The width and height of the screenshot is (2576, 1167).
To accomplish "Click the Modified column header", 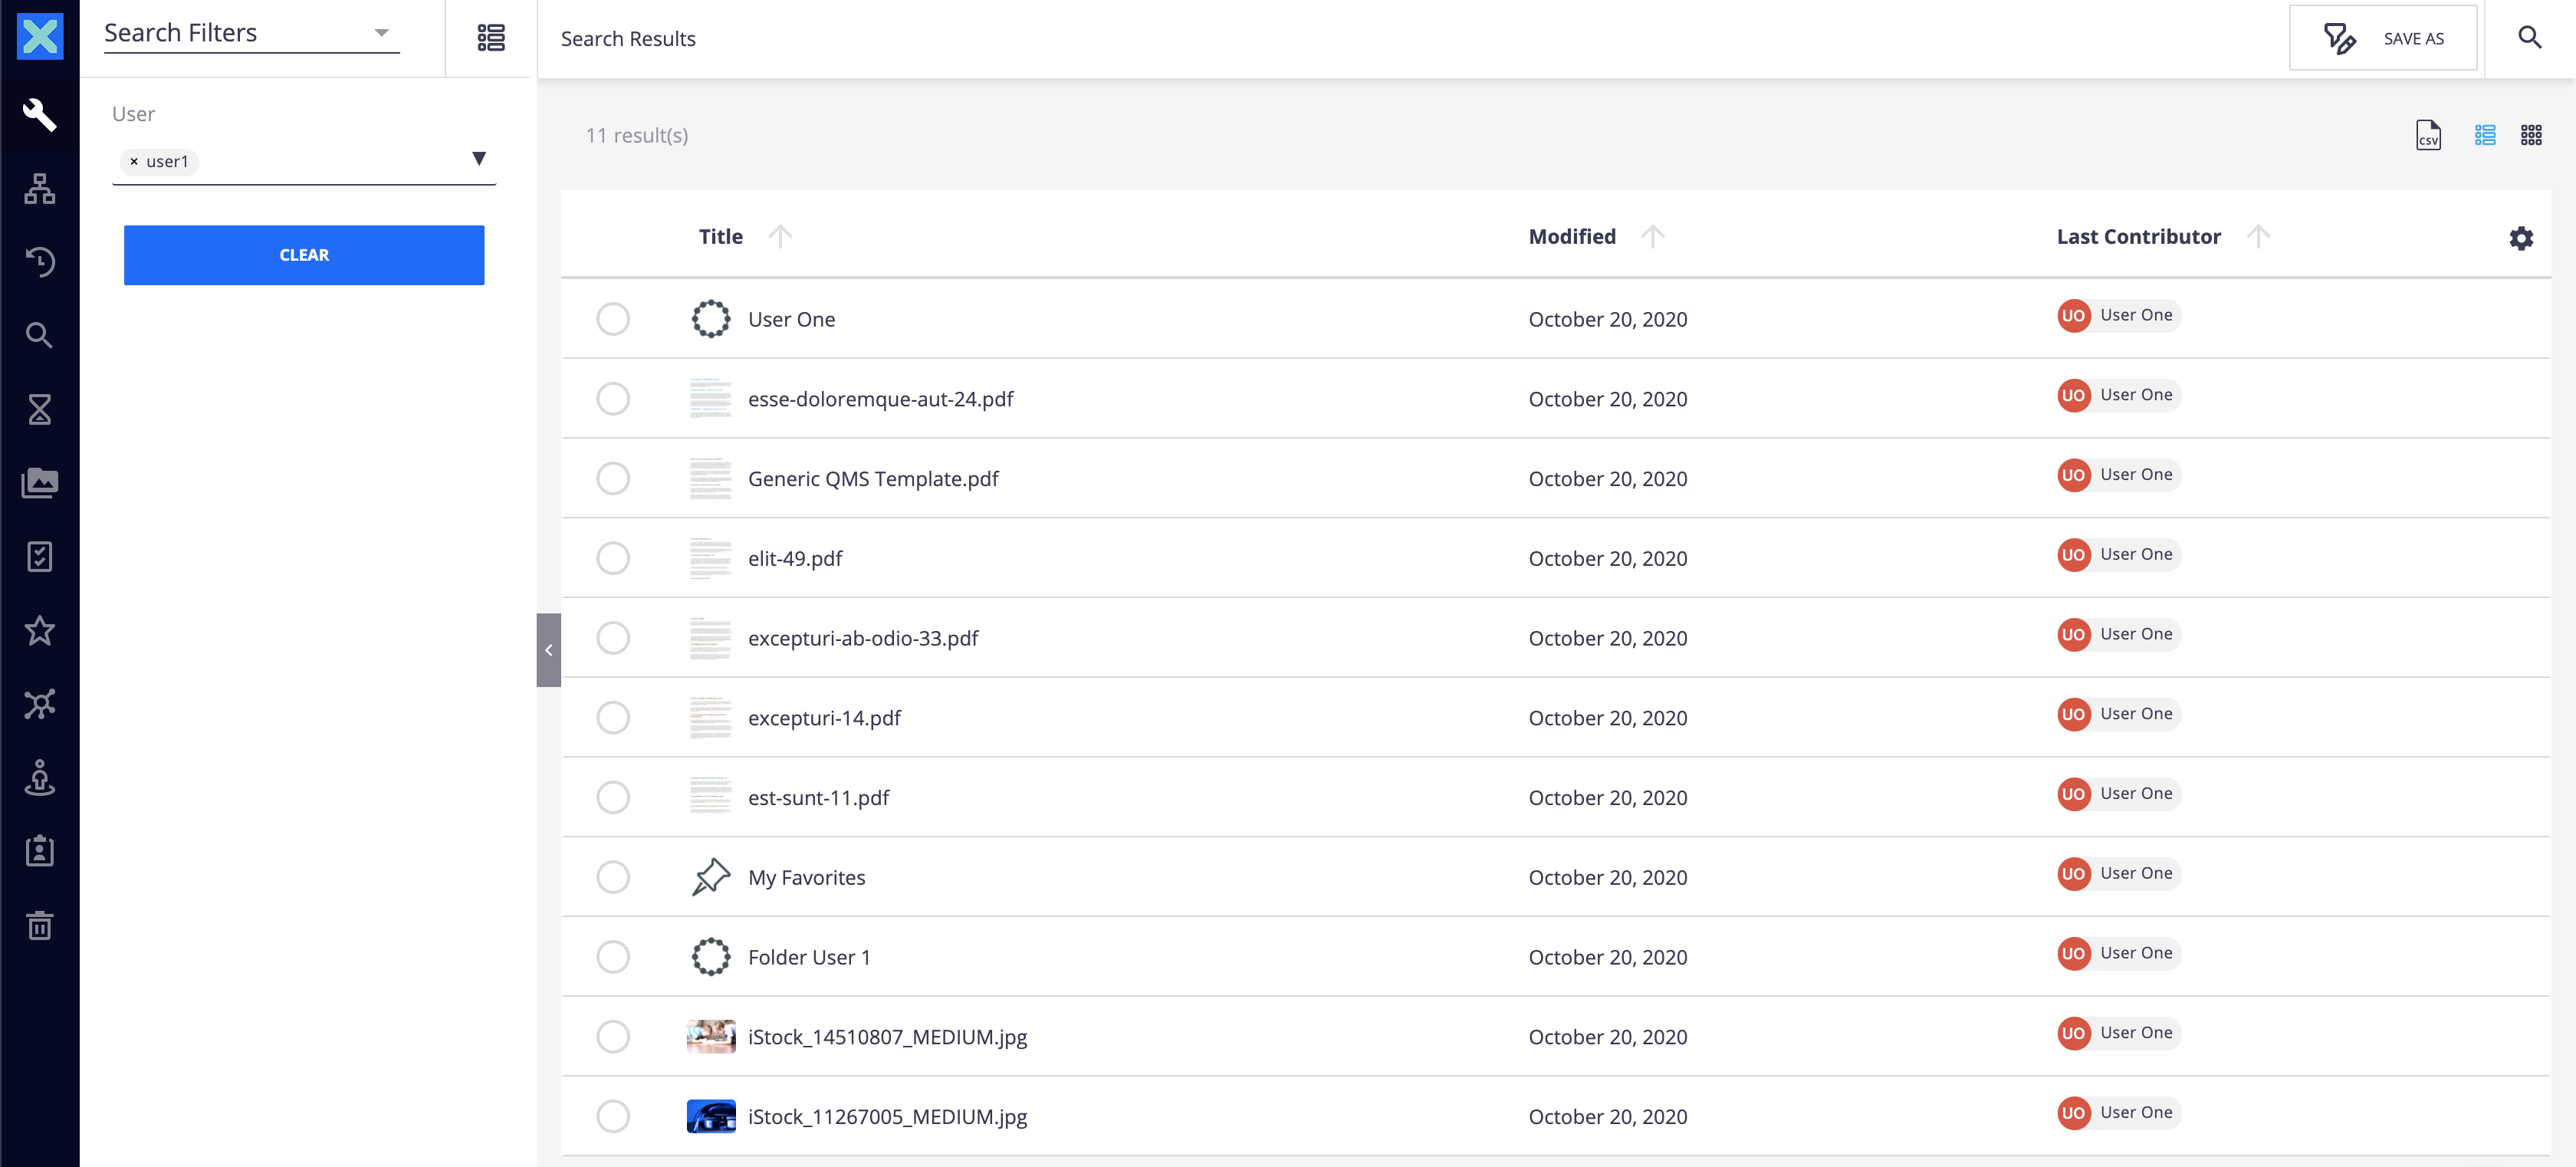I will point(1572,236).
